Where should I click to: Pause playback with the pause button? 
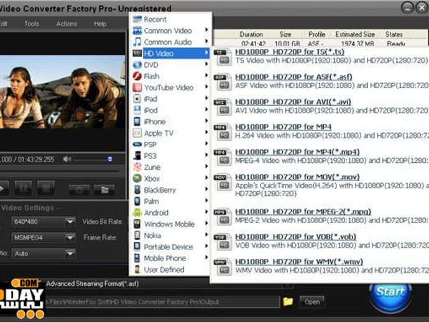23,188
